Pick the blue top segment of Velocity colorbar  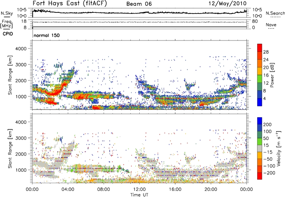(260, 121)
